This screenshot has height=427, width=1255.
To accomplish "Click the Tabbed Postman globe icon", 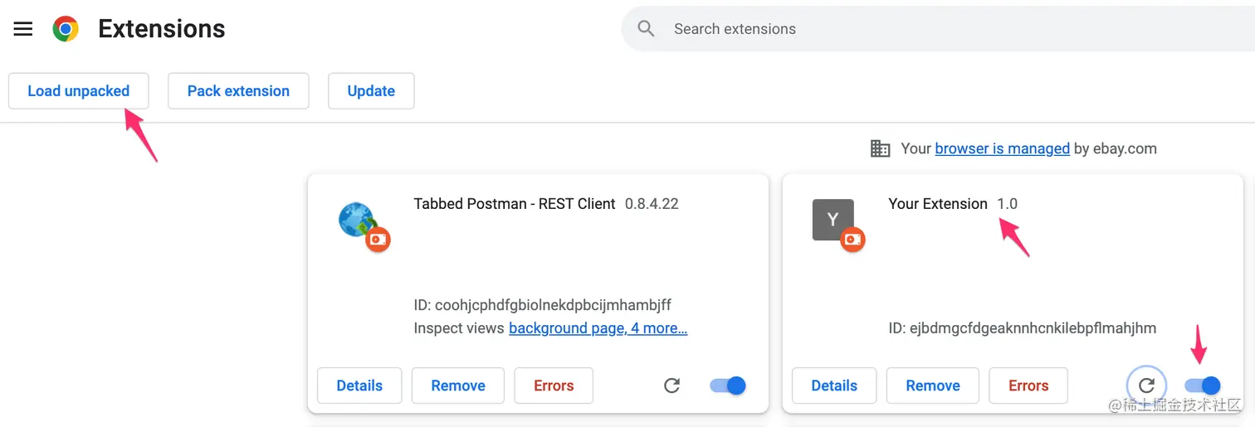I will (x=359, y=221).
